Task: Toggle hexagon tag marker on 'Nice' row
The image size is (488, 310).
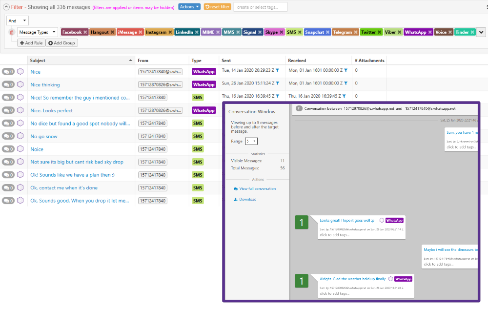Action: click(20, 72)
